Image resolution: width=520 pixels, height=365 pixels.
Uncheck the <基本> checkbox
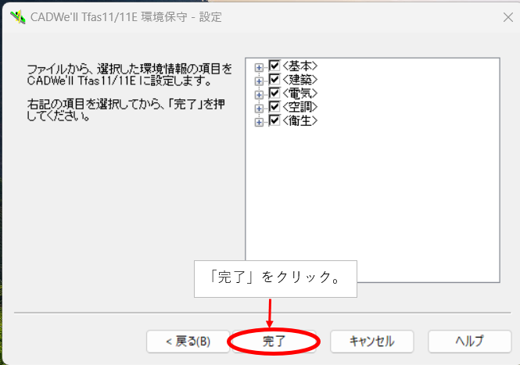point(274,66)
